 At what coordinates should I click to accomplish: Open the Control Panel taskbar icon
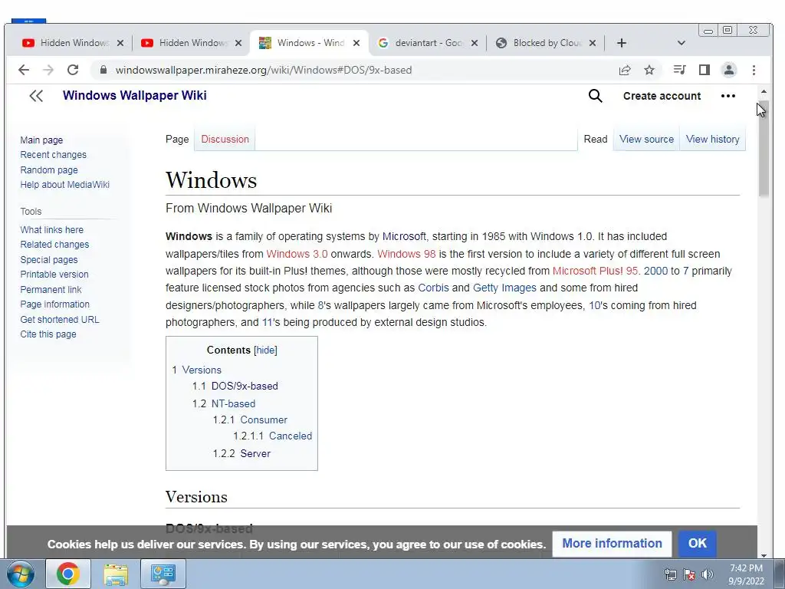(163, 574)
